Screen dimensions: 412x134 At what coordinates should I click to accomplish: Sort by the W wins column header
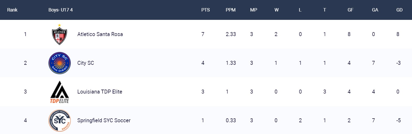pos(277,10)
